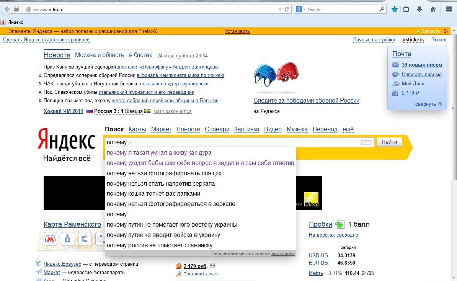Open the USD ЦБ exchange rate link

coord(318,256)
